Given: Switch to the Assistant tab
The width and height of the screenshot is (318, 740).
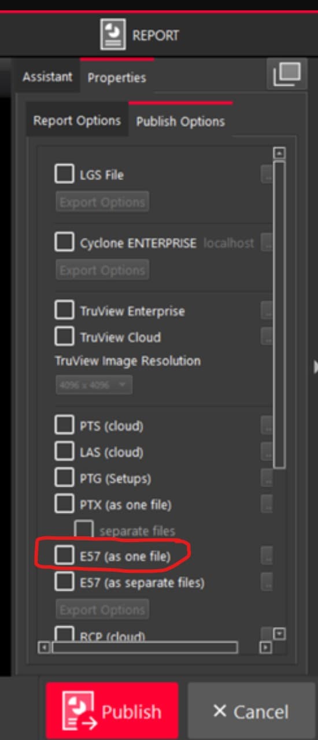Looking at the screenshot, I should [48, 76].
